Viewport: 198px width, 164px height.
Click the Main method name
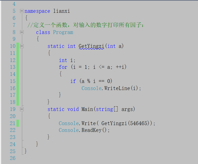[x=87, y=109]
